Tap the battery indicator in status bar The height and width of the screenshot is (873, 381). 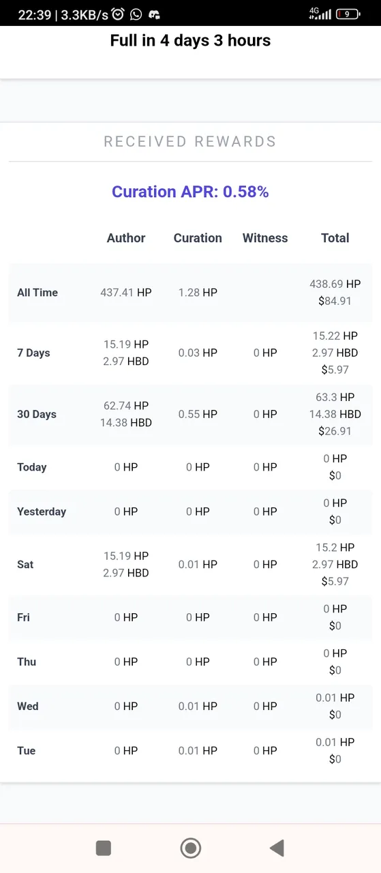[348, 14]
